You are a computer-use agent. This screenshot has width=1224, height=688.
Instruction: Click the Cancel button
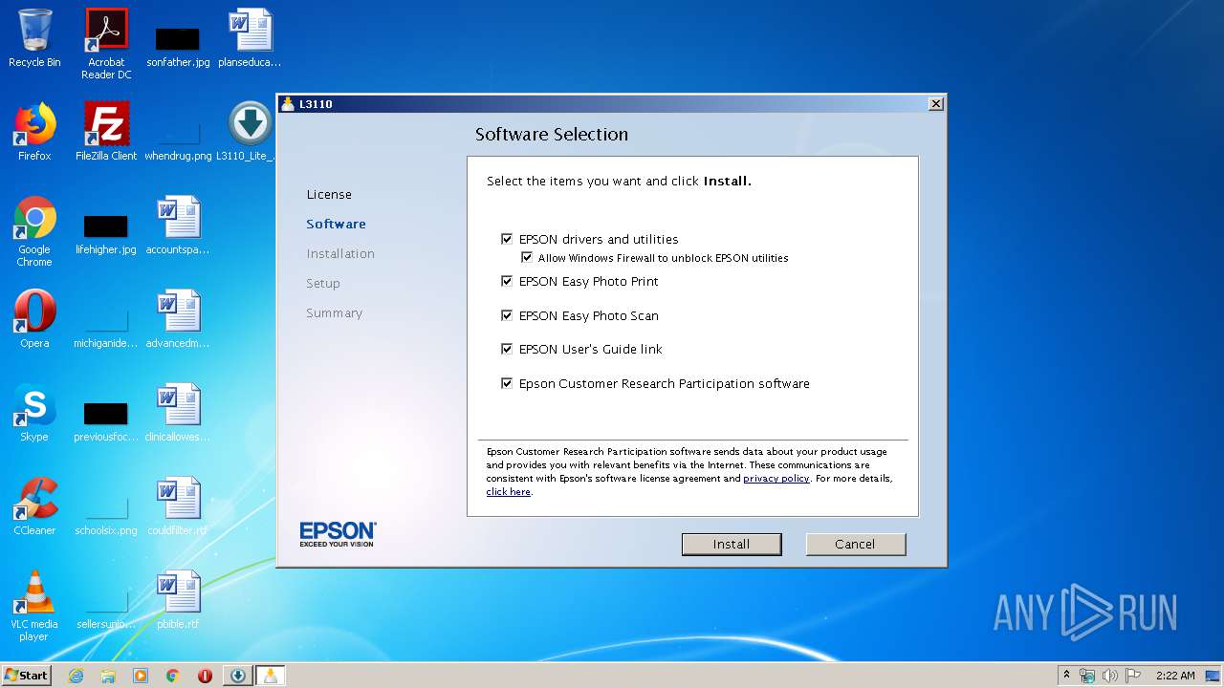(855, 544)
